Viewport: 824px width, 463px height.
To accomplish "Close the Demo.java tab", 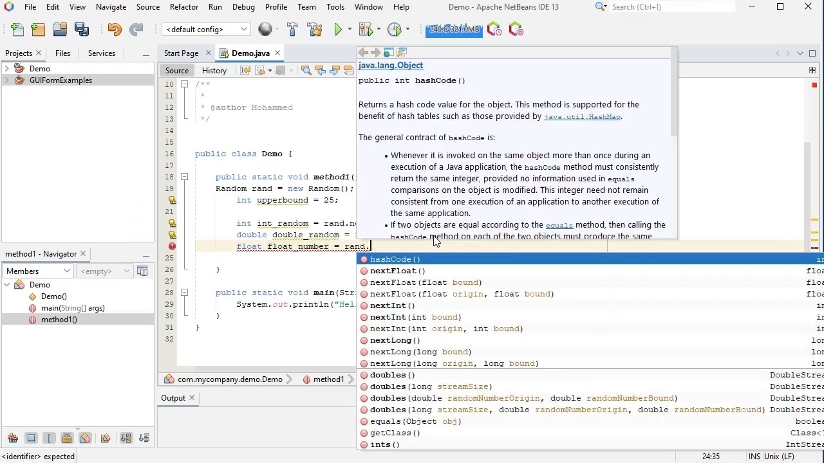I will point(277,53).
